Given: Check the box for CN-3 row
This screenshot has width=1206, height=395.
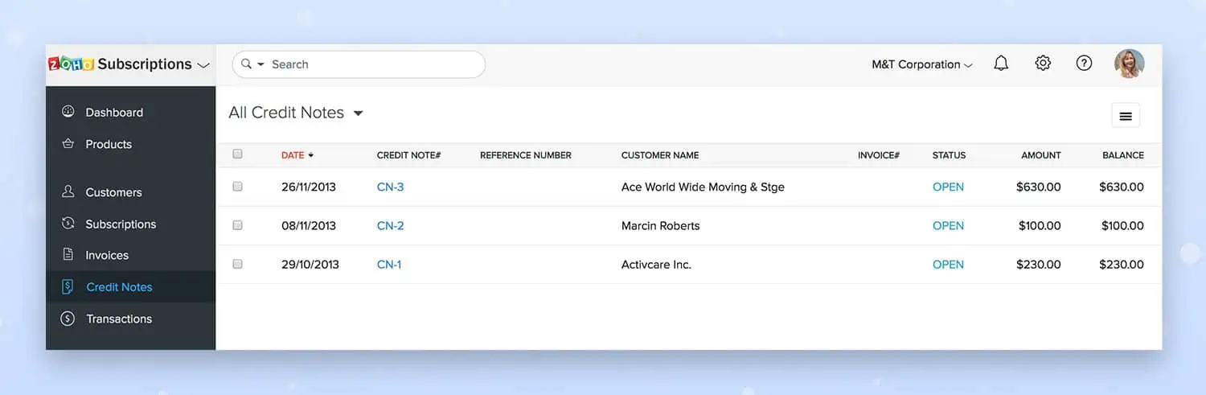Looking at the screenshot, I should click(x=237, y=186).
